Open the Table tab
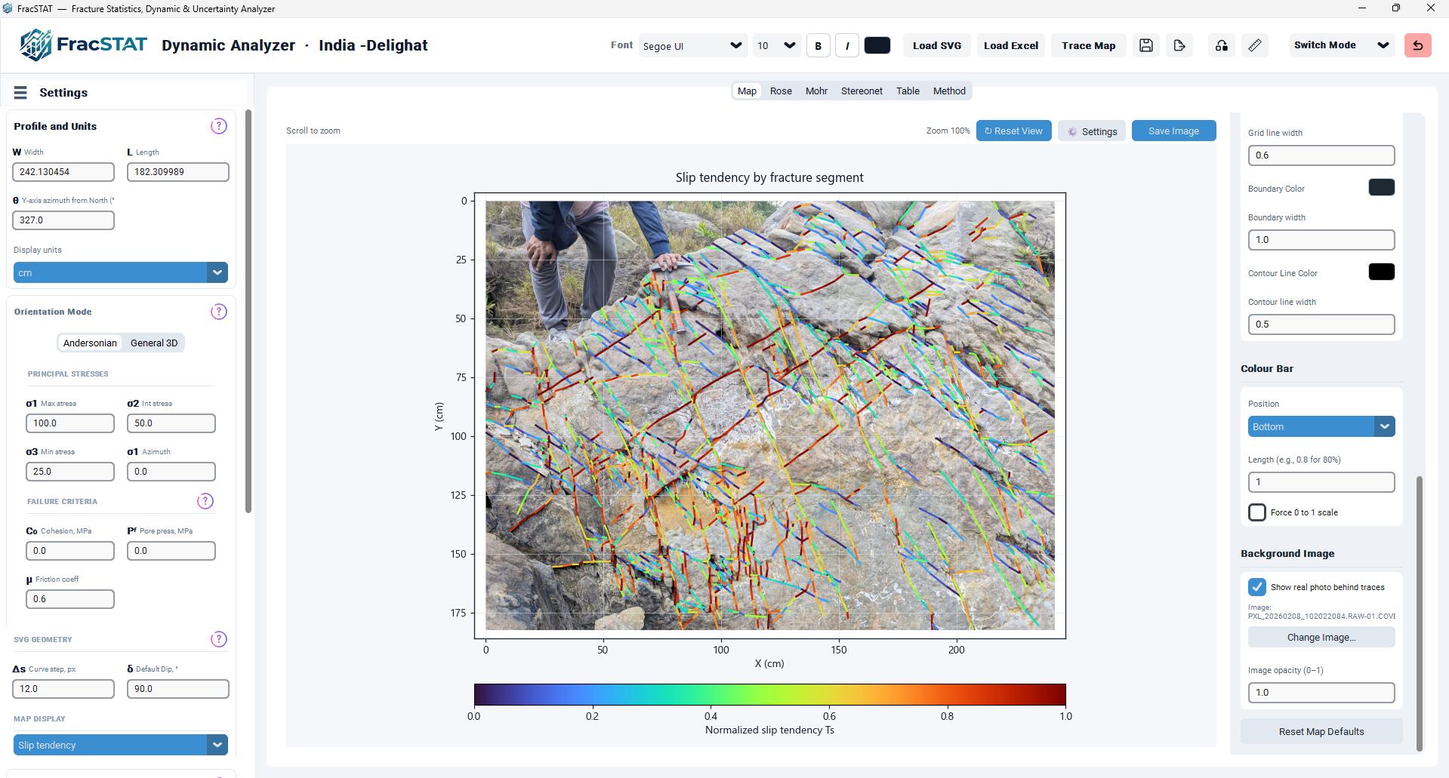Screen dimensions: 1449x778 (908, 91)
